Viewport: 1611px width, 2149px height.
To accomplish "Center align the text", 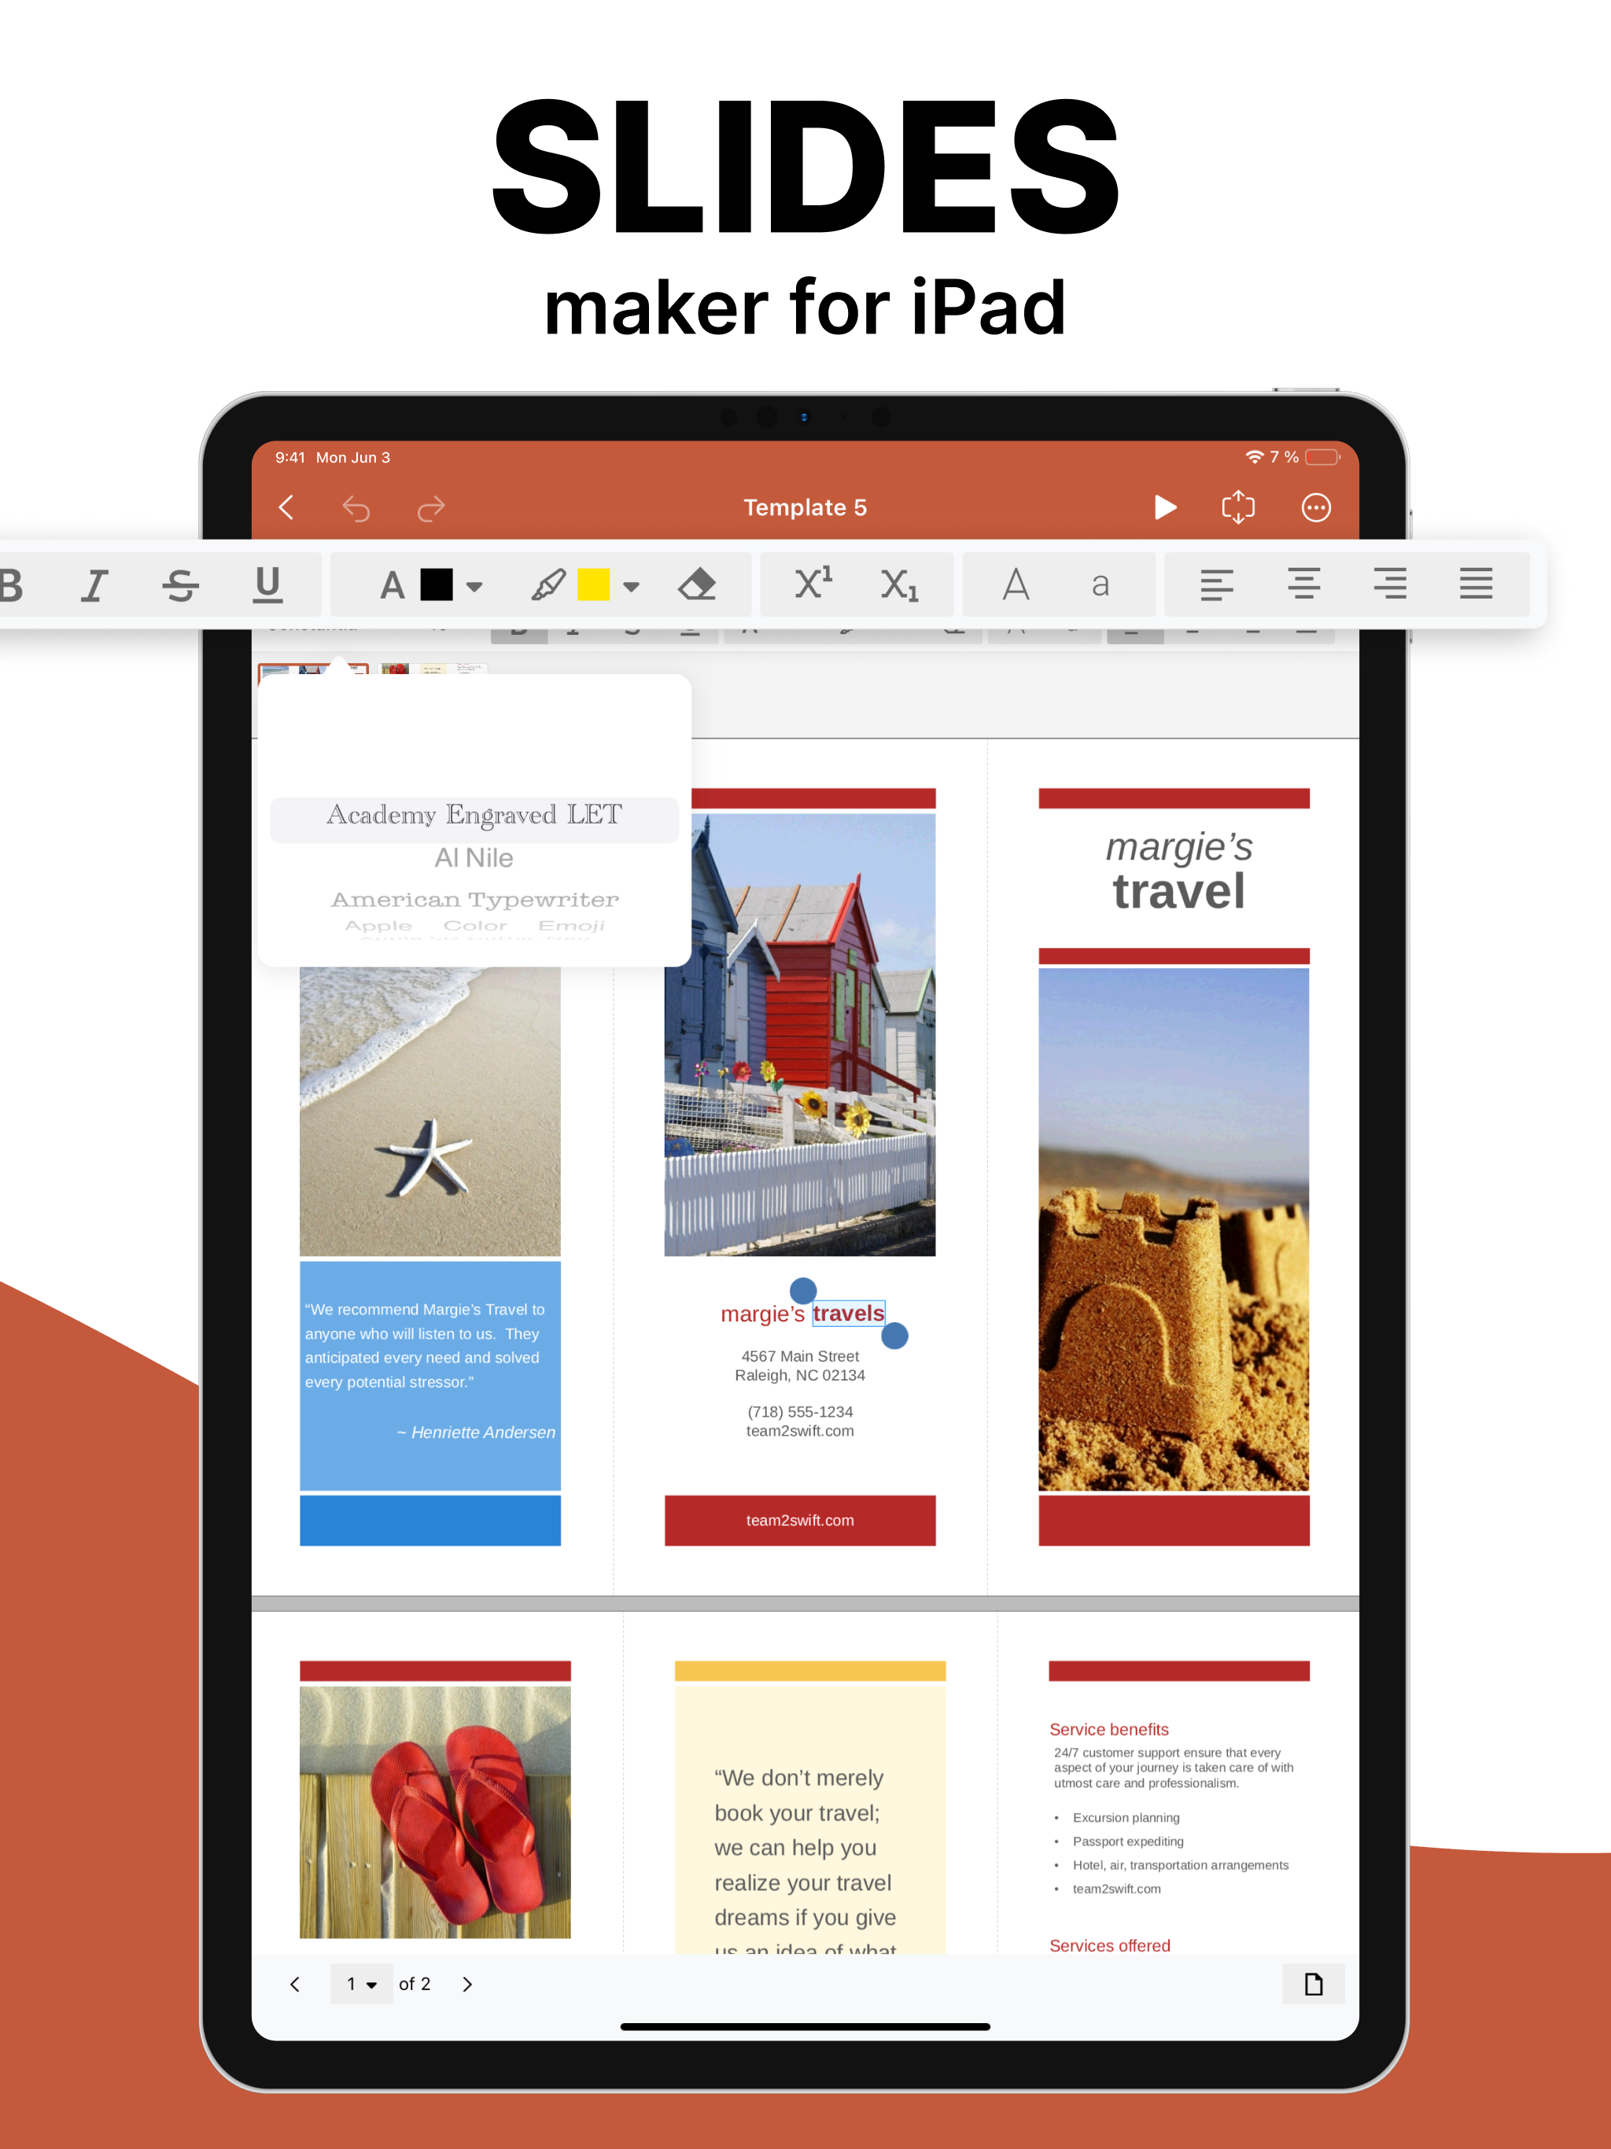I will 1303,584.
